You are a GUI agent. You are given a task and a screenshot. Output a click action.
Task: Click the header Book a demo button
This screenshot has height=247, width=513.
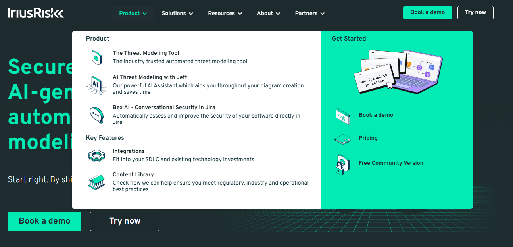tap(428, 12)
